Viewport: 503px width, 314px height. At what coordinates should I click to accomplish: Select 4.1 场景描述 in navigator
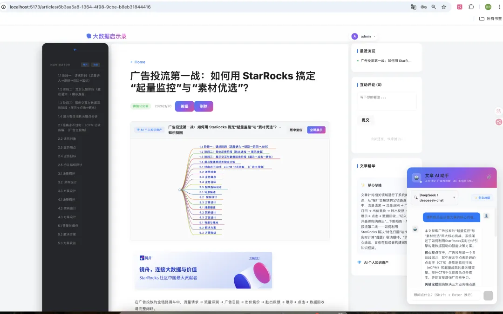click(67, 199)
